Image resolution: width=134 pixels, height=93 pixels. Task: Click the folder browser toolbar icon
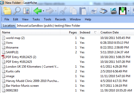7,11
